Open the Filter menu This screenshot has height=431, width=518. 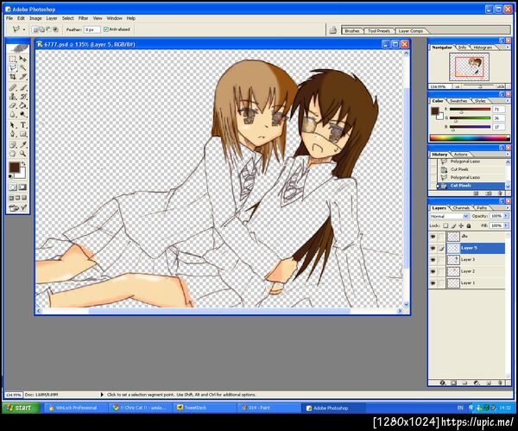point(83,18)
